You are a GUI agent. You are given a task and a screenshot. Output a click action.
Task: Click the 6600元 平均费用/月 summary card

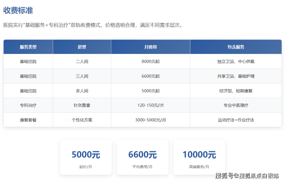142,158
